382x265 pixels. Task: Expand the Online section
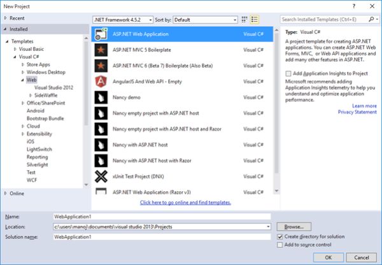[6, 194]
